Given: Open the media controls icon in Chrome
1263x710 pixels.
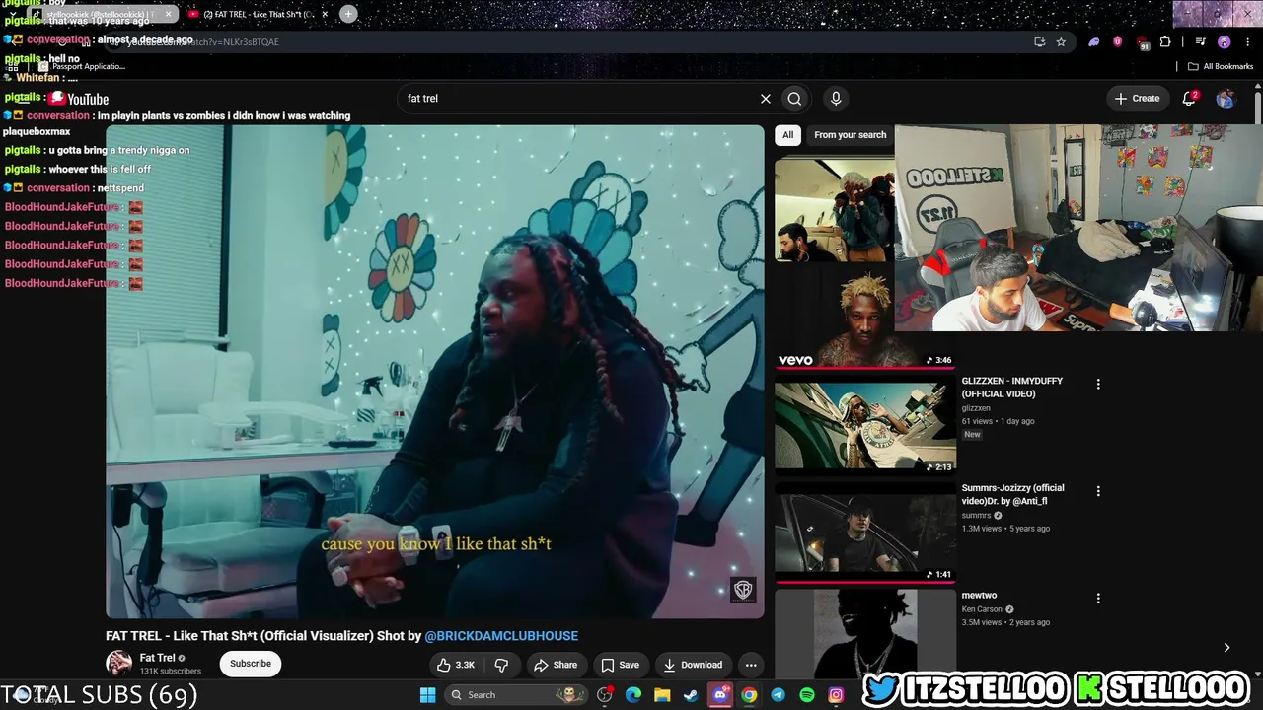Looking at the screenshot, I should click(1200, 42).
